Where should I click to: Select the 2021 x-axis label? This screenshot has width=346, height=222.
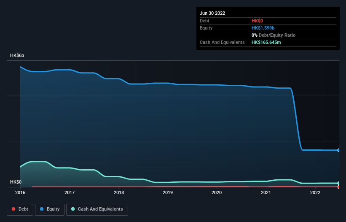(x=266, y=192)
